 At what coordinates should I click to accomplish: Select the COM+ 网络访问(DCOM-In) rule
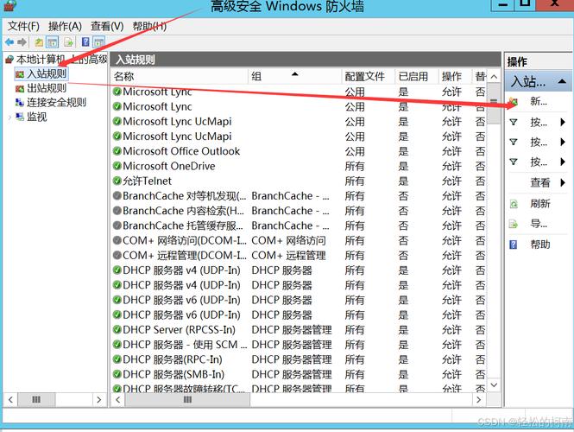299,241
